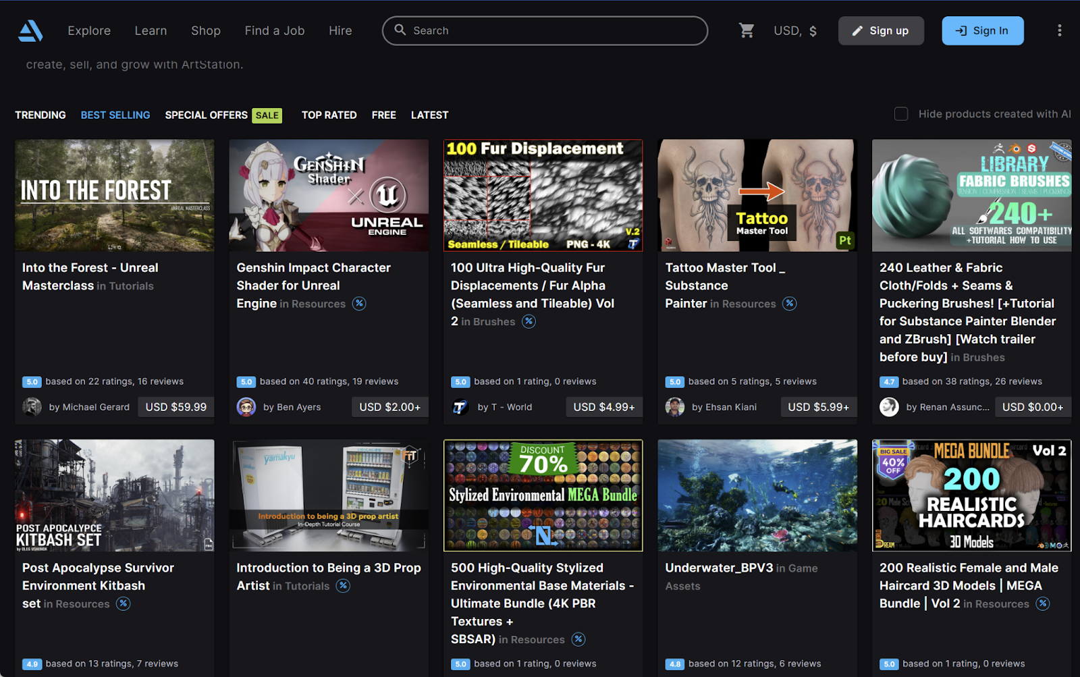Open the Underwater scene thumbnail
Image resolution: width=1080 pixels, height=677 pixels.
tap(757, 495)
